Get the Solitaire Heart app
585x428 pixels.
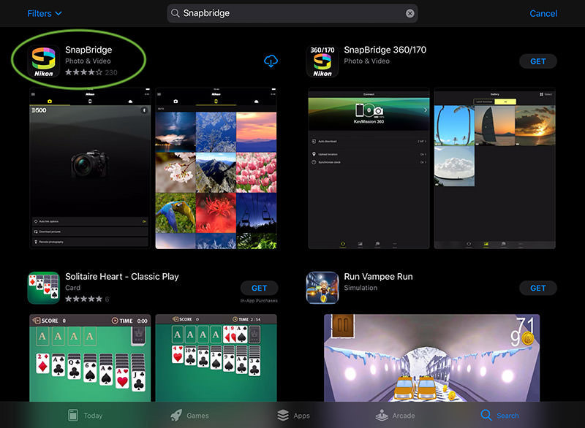259,288
